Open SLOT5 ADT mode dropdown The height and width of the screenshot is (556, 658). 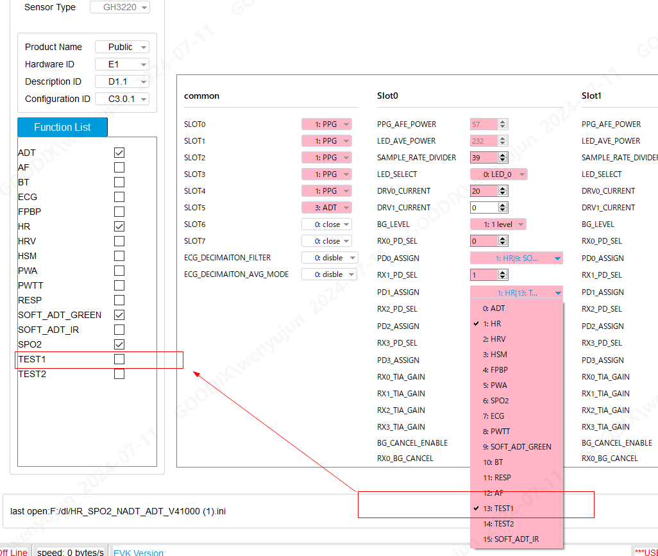point(326,208)
